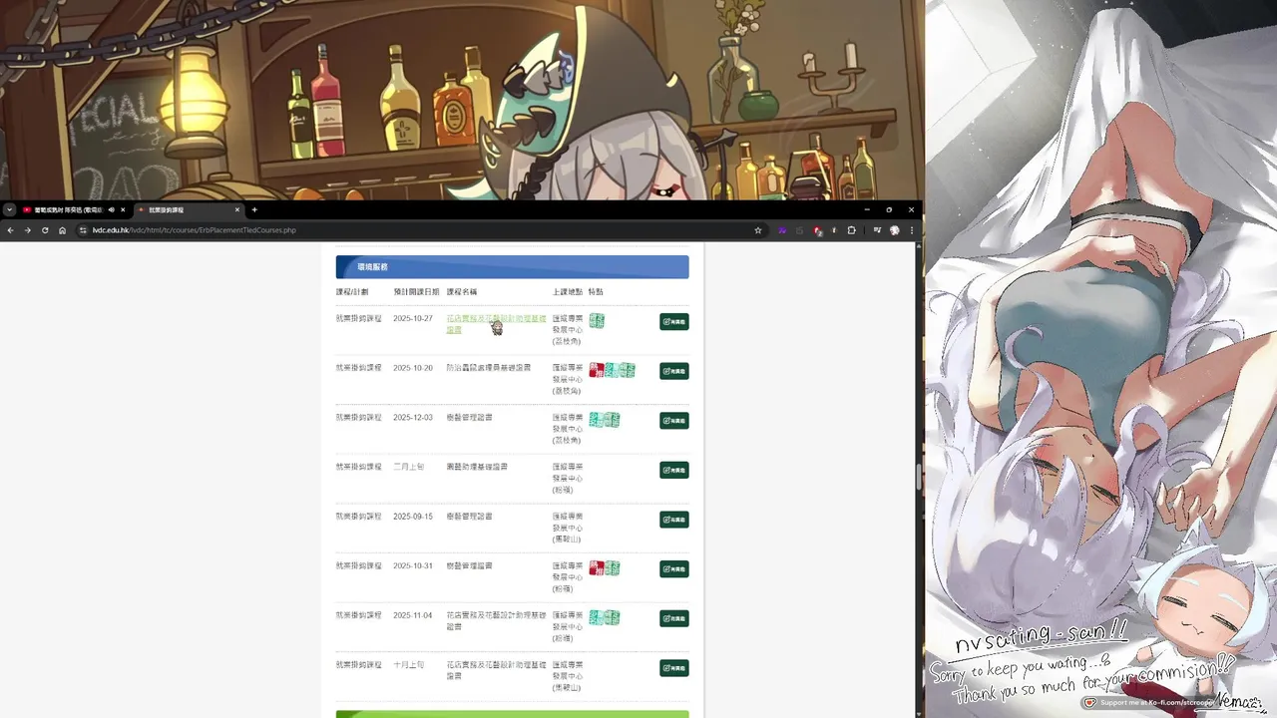Open the Extensions puzzle icon in toolbar
Screen dimensions: 1277x718
tap(851, 230)
